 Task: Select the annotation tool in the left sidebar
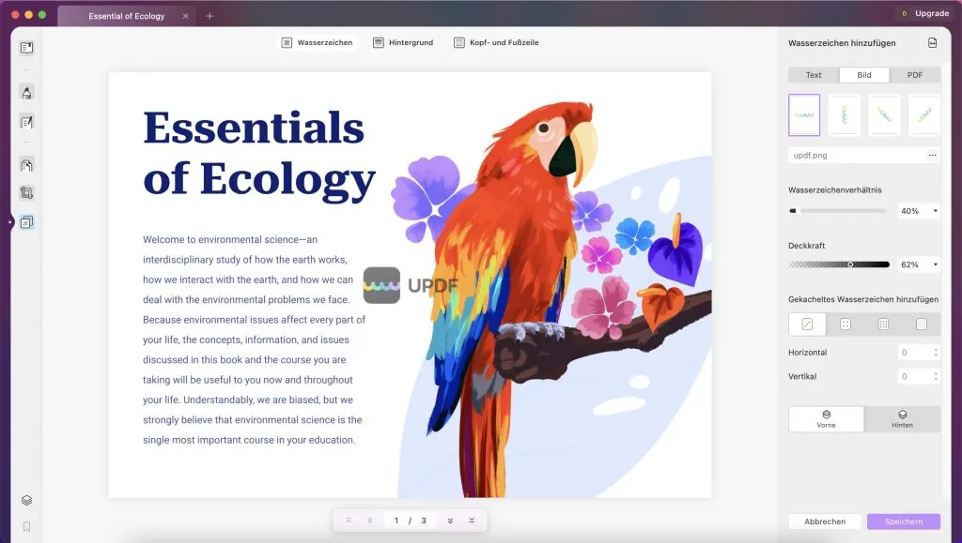[x=26, y=92]
